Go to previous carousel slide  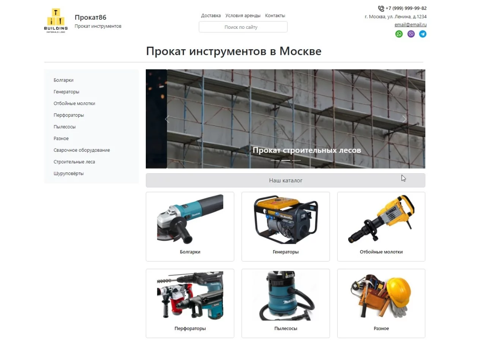coord(167,119)
